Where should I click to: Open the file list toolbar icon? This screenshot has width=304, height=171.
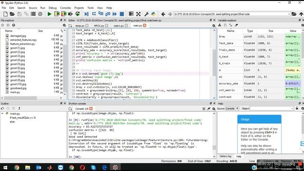(33, 14)
